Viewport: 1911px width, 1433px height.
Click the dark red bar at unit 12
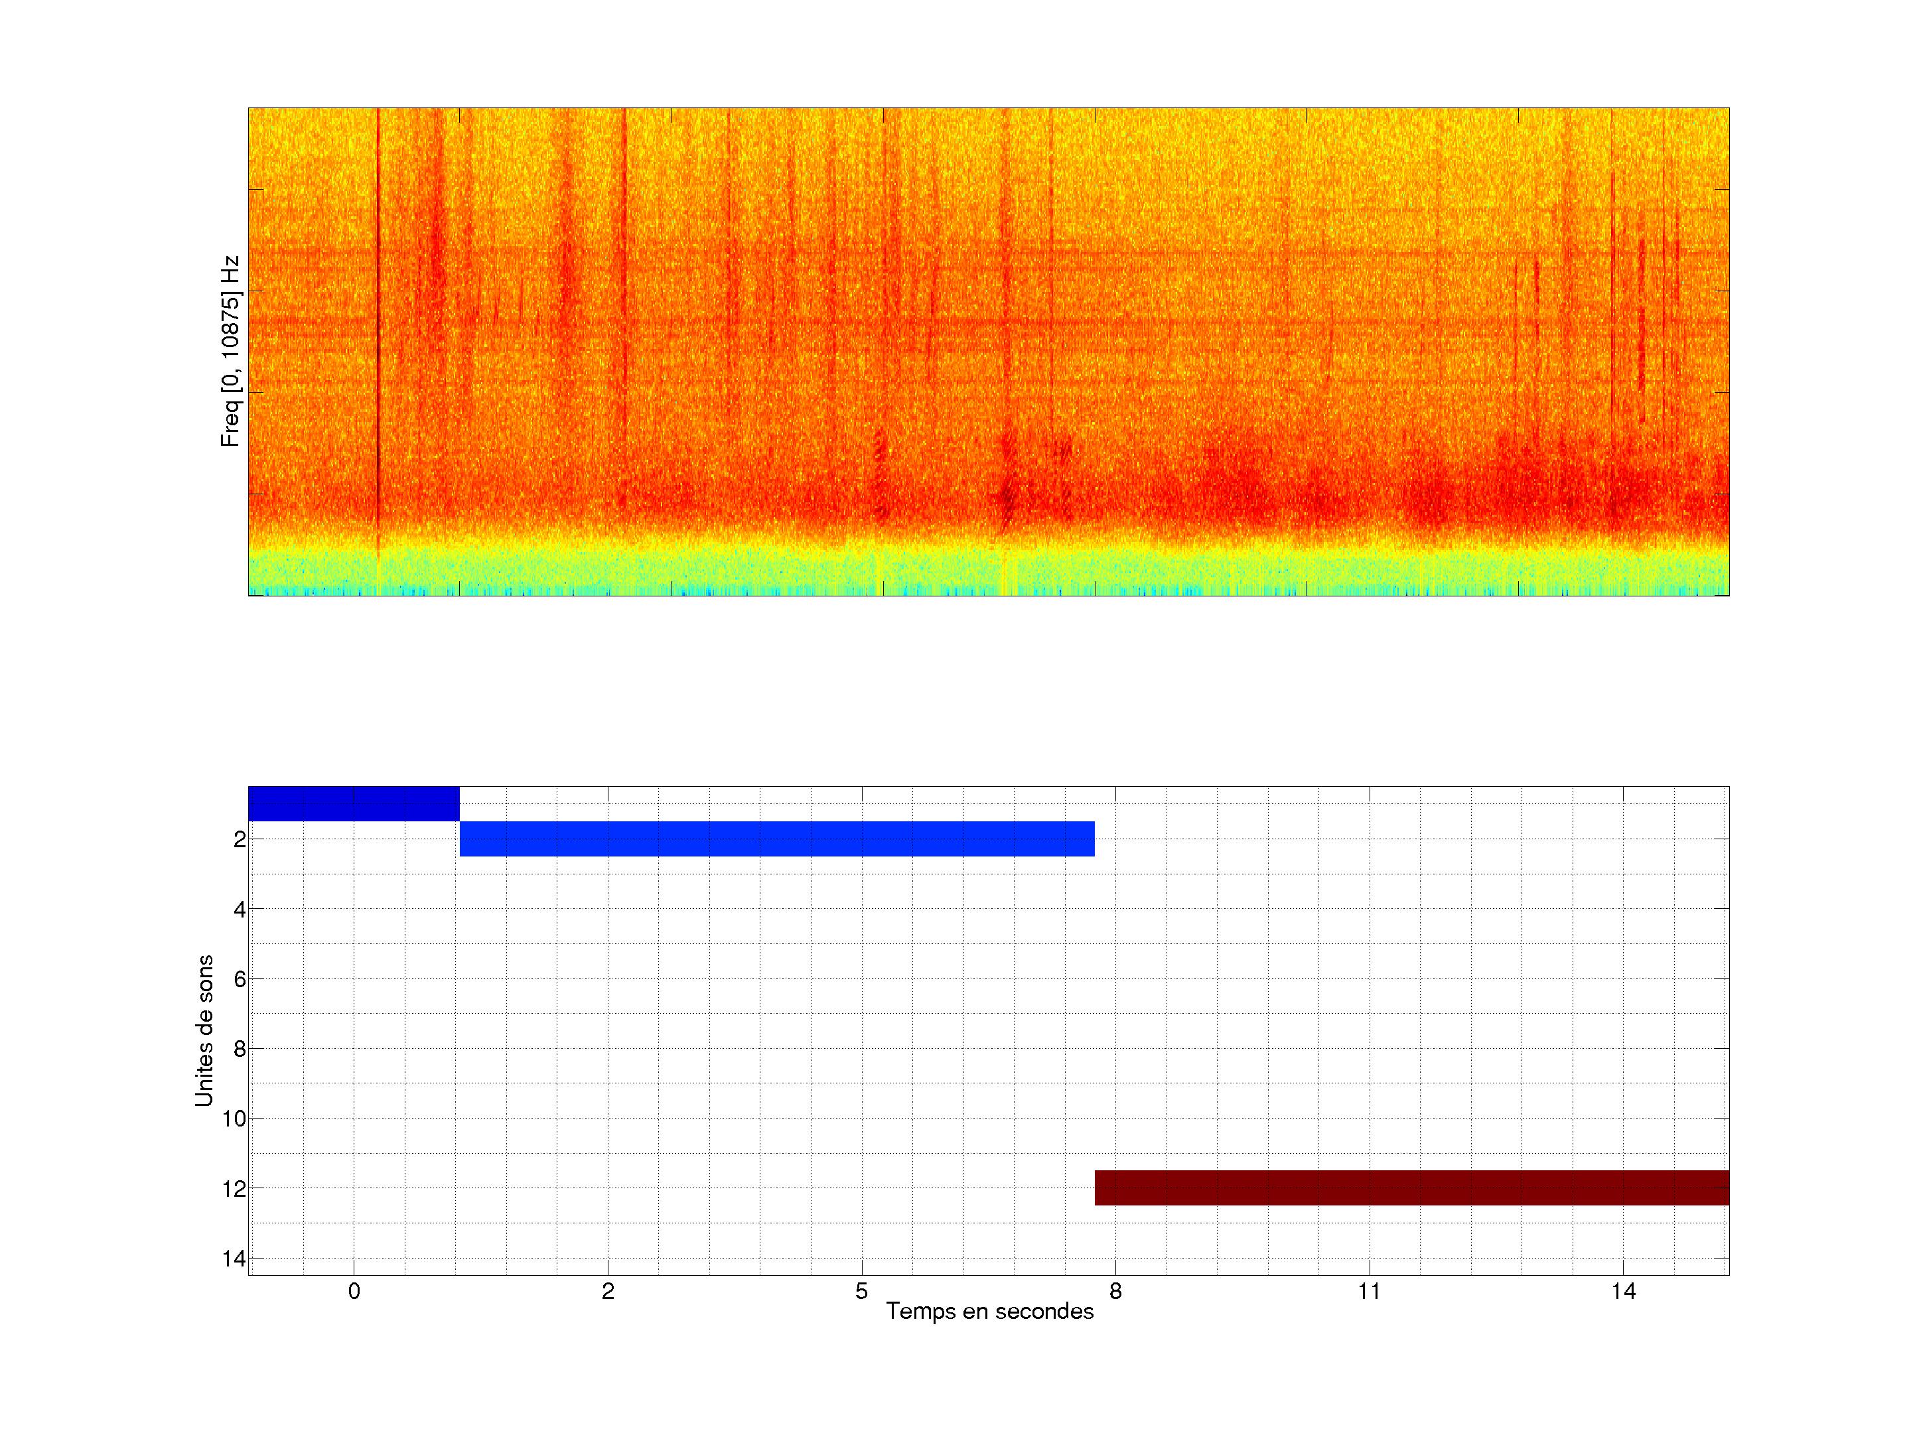point(1411,1188)
